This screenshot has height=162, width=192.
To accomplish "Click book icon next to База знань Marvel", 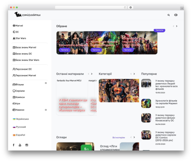I will 14,47.
